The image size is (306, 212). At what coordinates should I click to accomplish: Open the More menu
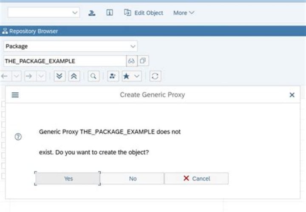click(x=184, y=13)
